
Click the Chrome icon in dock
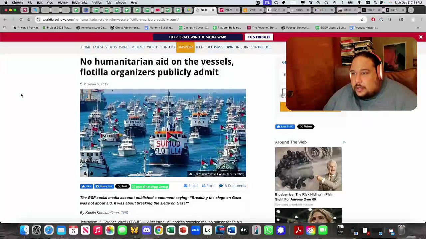(159, 230)
